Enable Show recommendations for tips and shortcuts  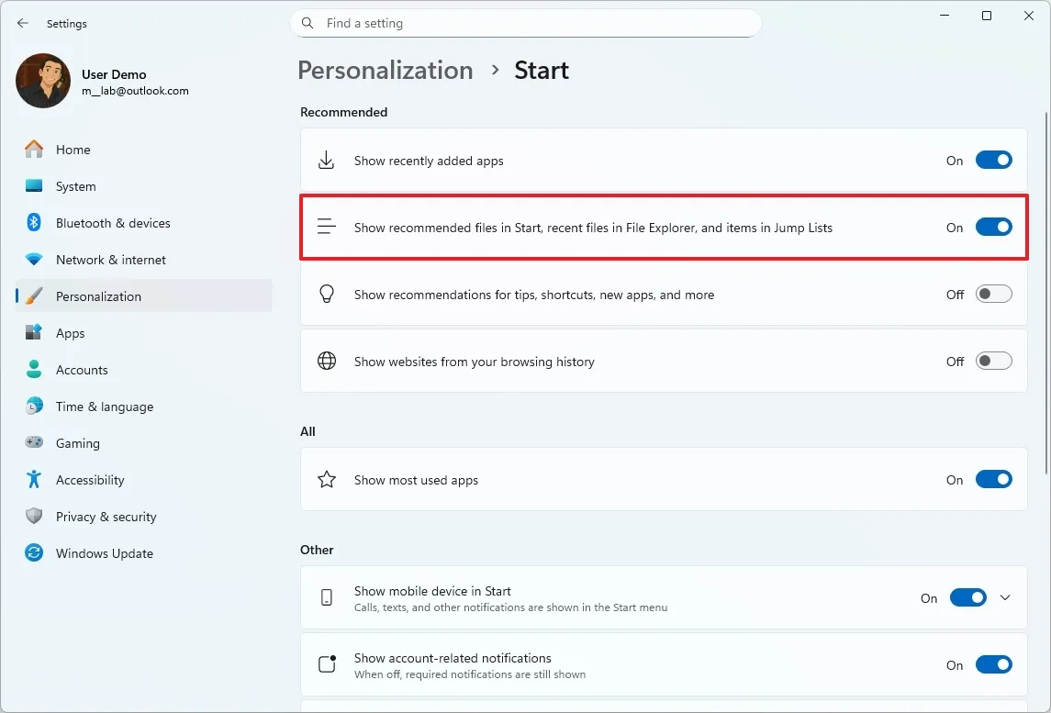(994, 294)
